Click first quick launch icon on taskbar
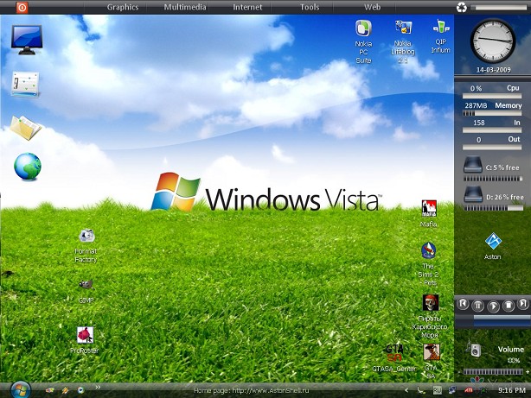 pyautogui.click(x=50, y=390)
